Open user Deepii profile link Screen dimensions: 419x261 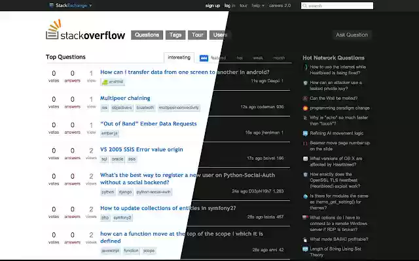pyautogui.click(x=274, y=81)
